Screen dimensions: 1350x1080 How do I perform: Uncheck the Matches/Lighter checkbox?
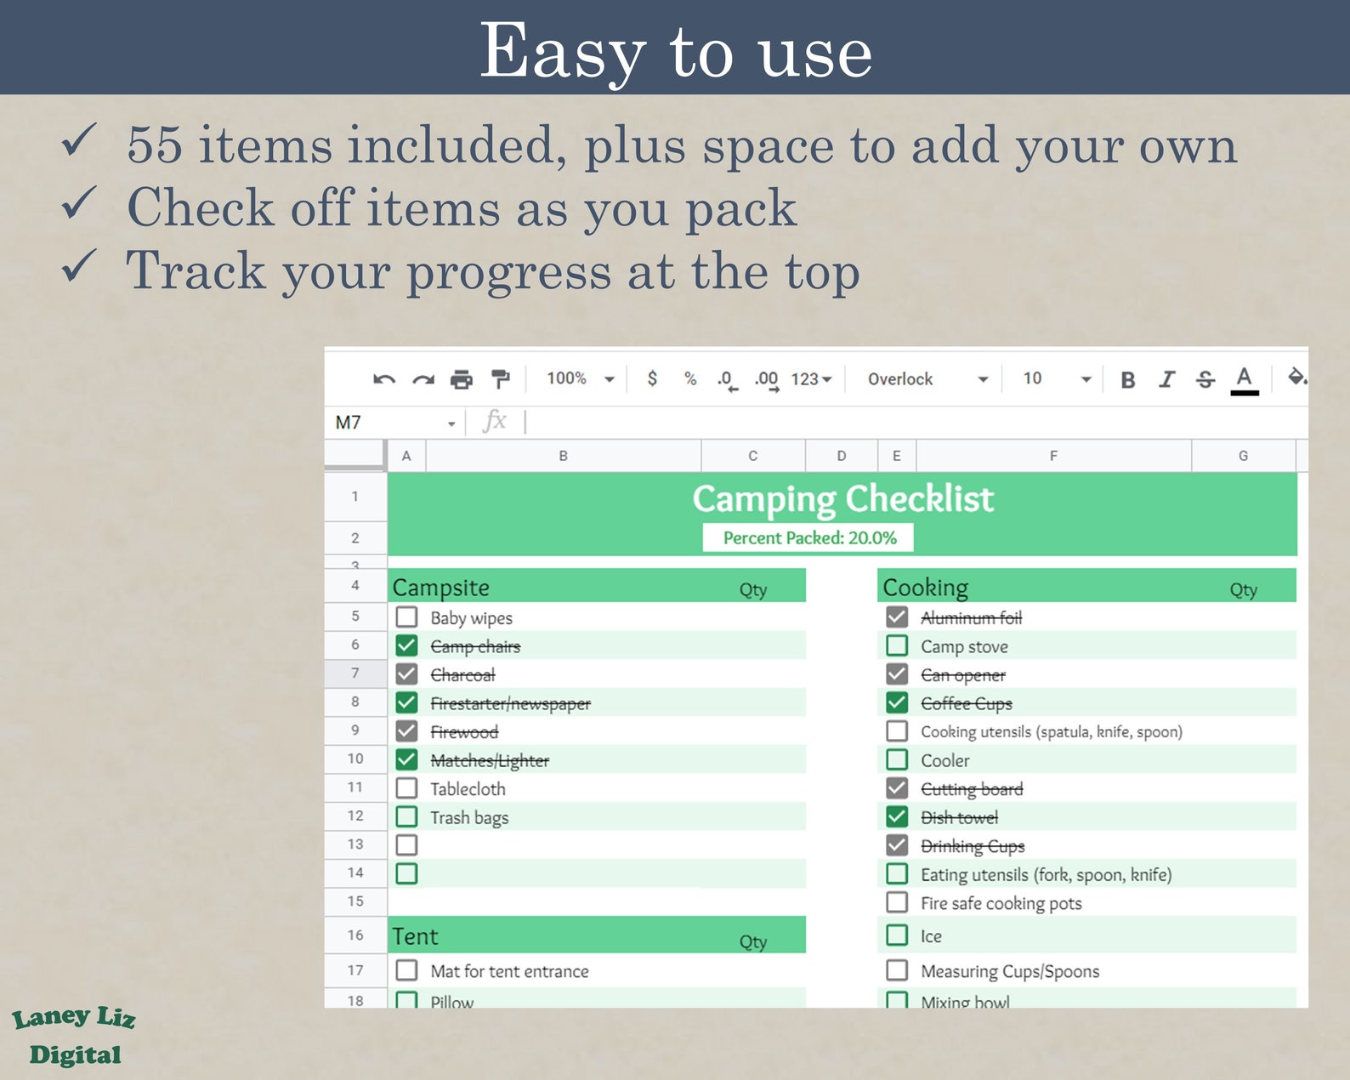tap(406, 759)
